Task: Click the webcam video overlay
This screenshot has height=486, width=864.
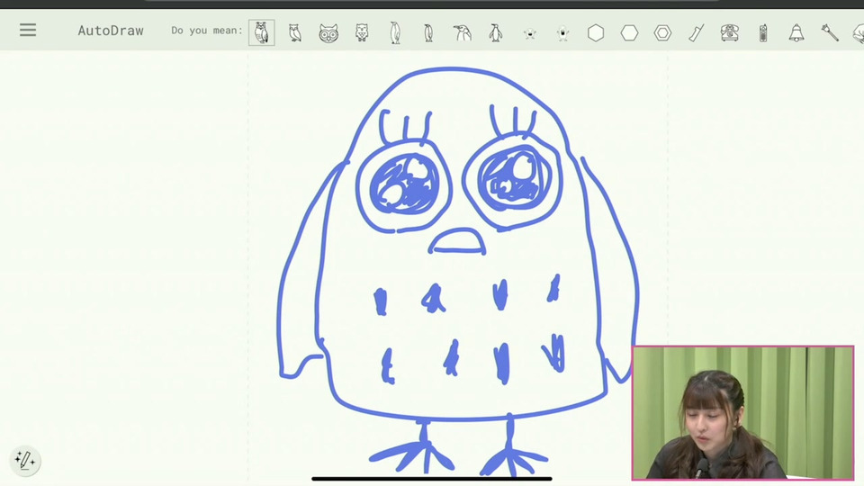Action: (x=742, y=413)
